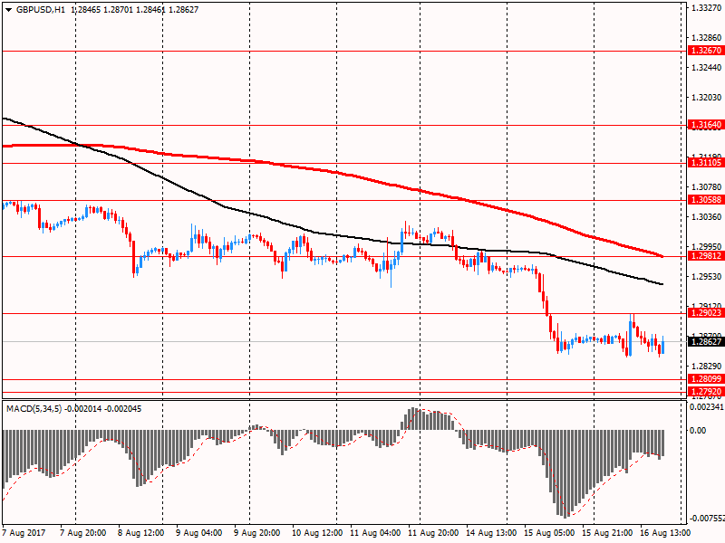
Task: Click the current price tag 1.28627
Action: click(x=705, y=342)
